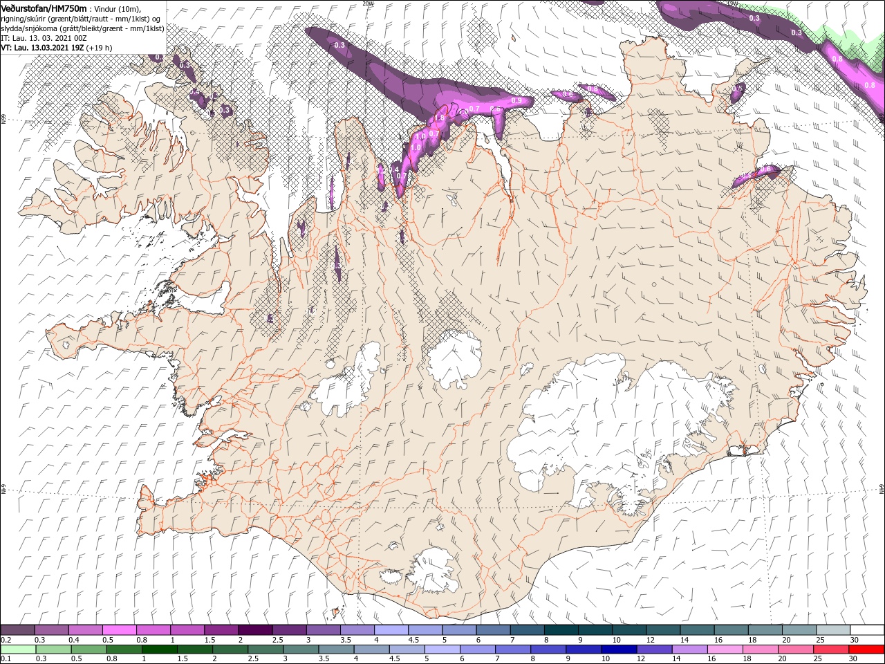Click the 'slydda/snjókoma' legend description line
This screenshot has width=885, height=664.
click(x=83, y=28)
